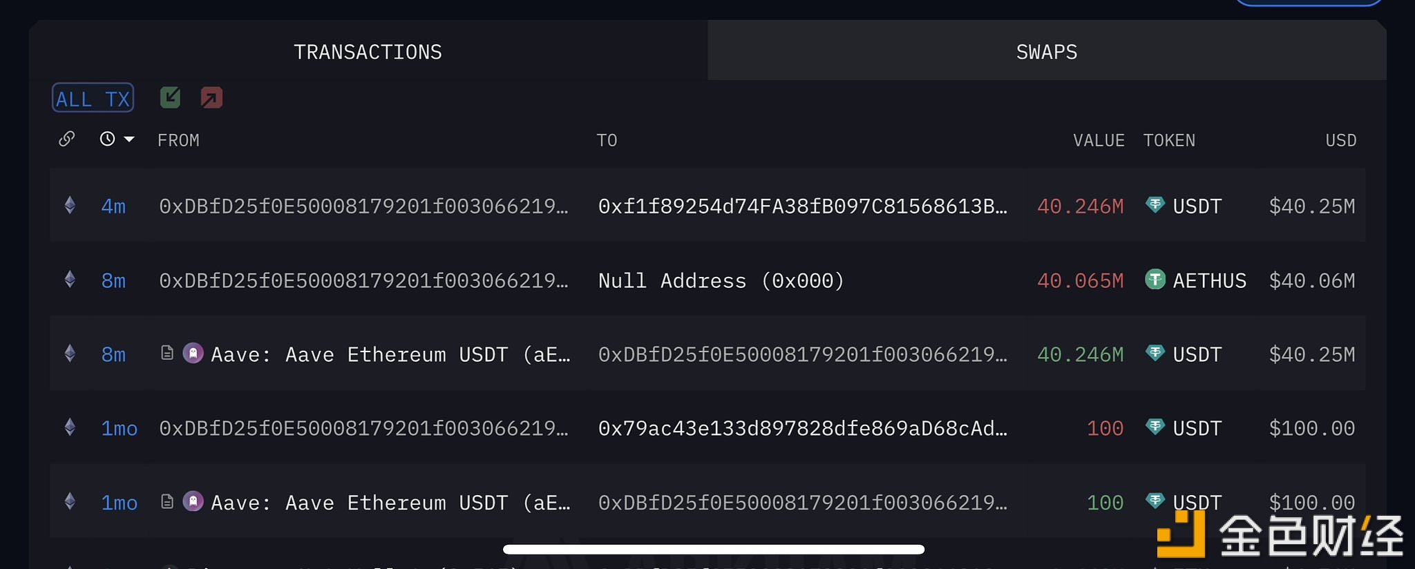1415x569 pixels.
Task: Click the AETHUS token icon
Action: coord(1155,280)
